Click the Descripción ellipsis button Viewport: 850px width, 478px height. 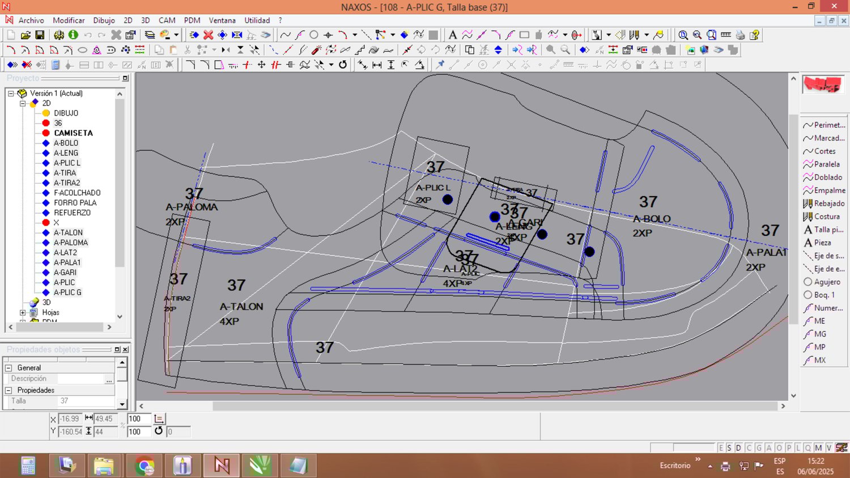[109, 379]
